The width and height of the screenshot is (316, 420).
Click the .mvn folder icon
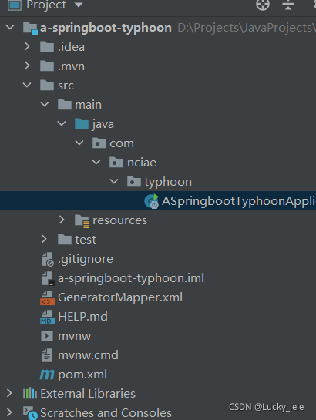[47, 66]
